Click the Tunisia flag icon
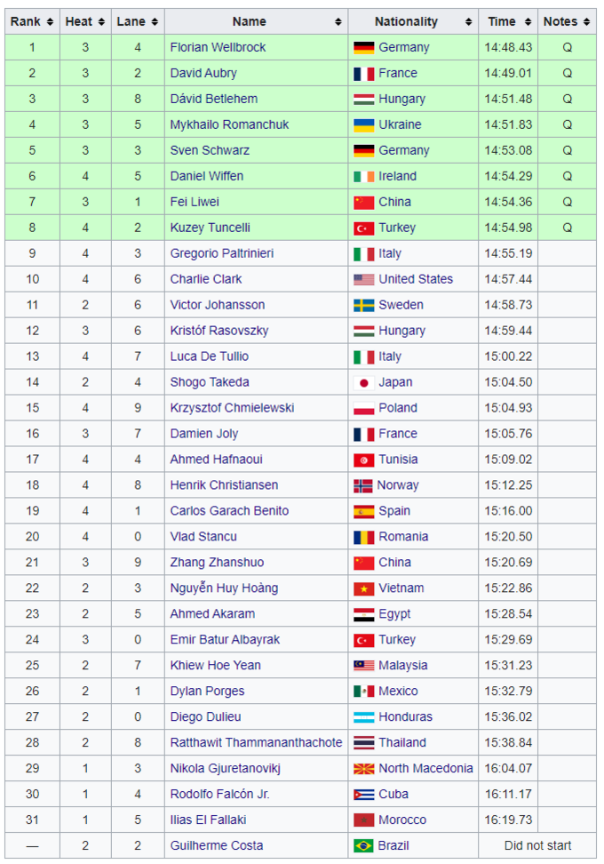Viewport: 604px width, 864px height. (x=363, y=460)
